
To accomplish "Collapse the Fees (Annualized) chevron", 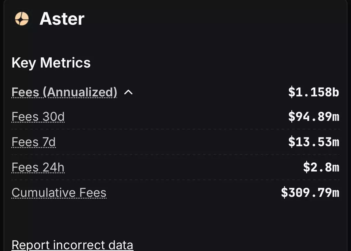I will tap(128, 92).
